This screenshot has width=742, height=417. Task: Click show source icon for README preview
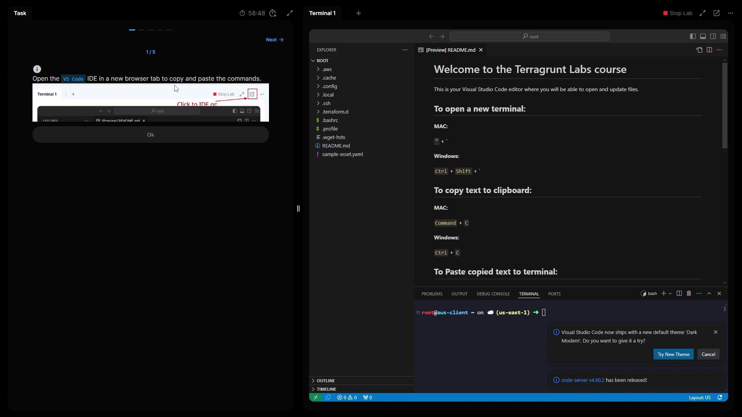(x=699, y=50)
